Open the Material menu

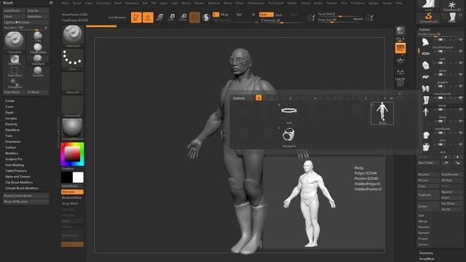click(213, 3)
